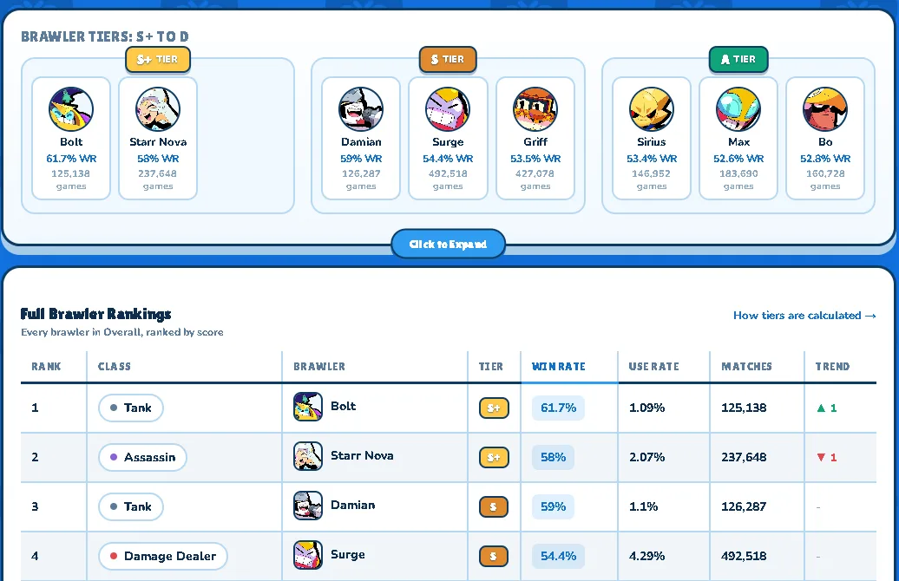Open Starr Nova's portrait in the S+ tier card
The height and width of the screenshot is (581, 899).
pos(158,109)
